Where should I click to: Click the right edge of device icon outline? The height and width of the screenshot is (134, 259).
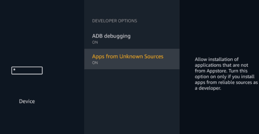click(x=42, y=71)
